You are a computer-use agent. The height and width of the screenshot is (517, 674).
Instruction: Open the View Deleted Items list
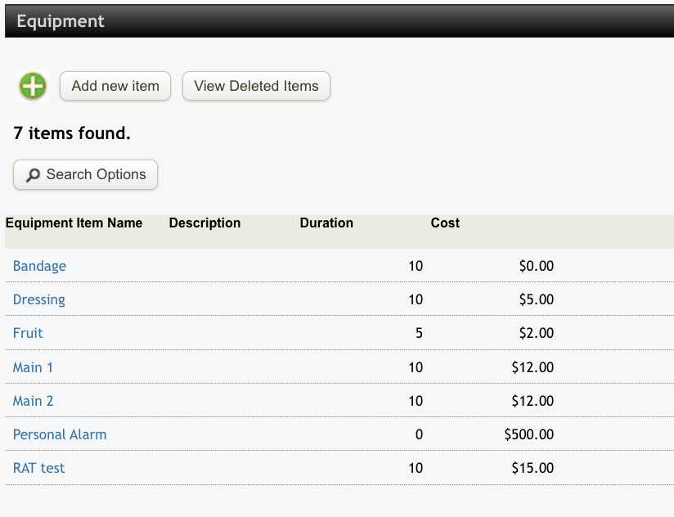pyautogui.click(x=256, y=86)
